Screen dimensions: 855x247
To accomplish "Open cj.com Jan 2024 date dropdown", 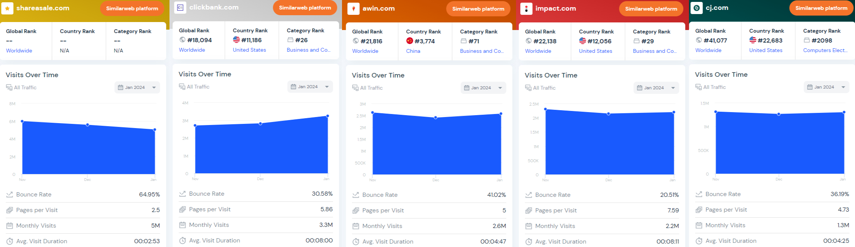I will pyautogui.click(x=826, y=87).
